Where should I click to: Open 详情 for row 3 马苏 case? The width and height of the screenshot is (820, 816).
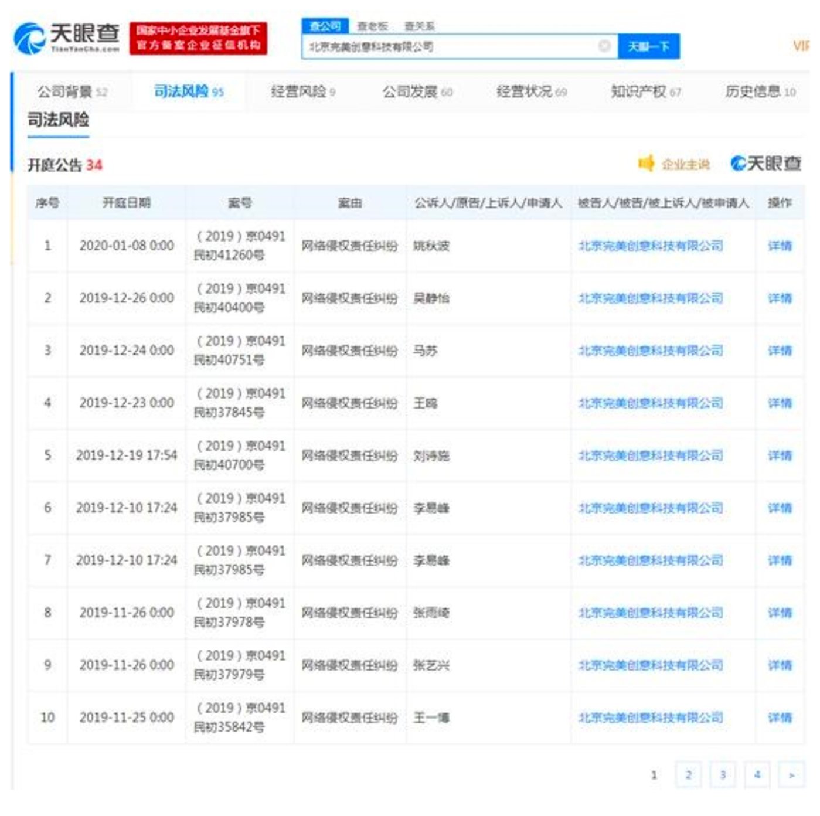780,351
